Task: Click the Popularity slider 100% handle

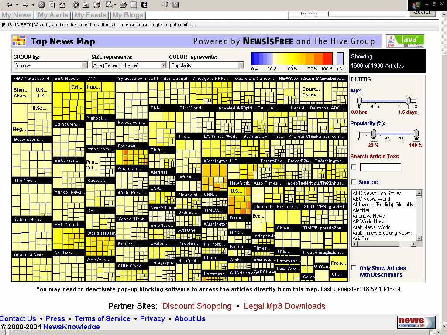Action: coord(416,133)
